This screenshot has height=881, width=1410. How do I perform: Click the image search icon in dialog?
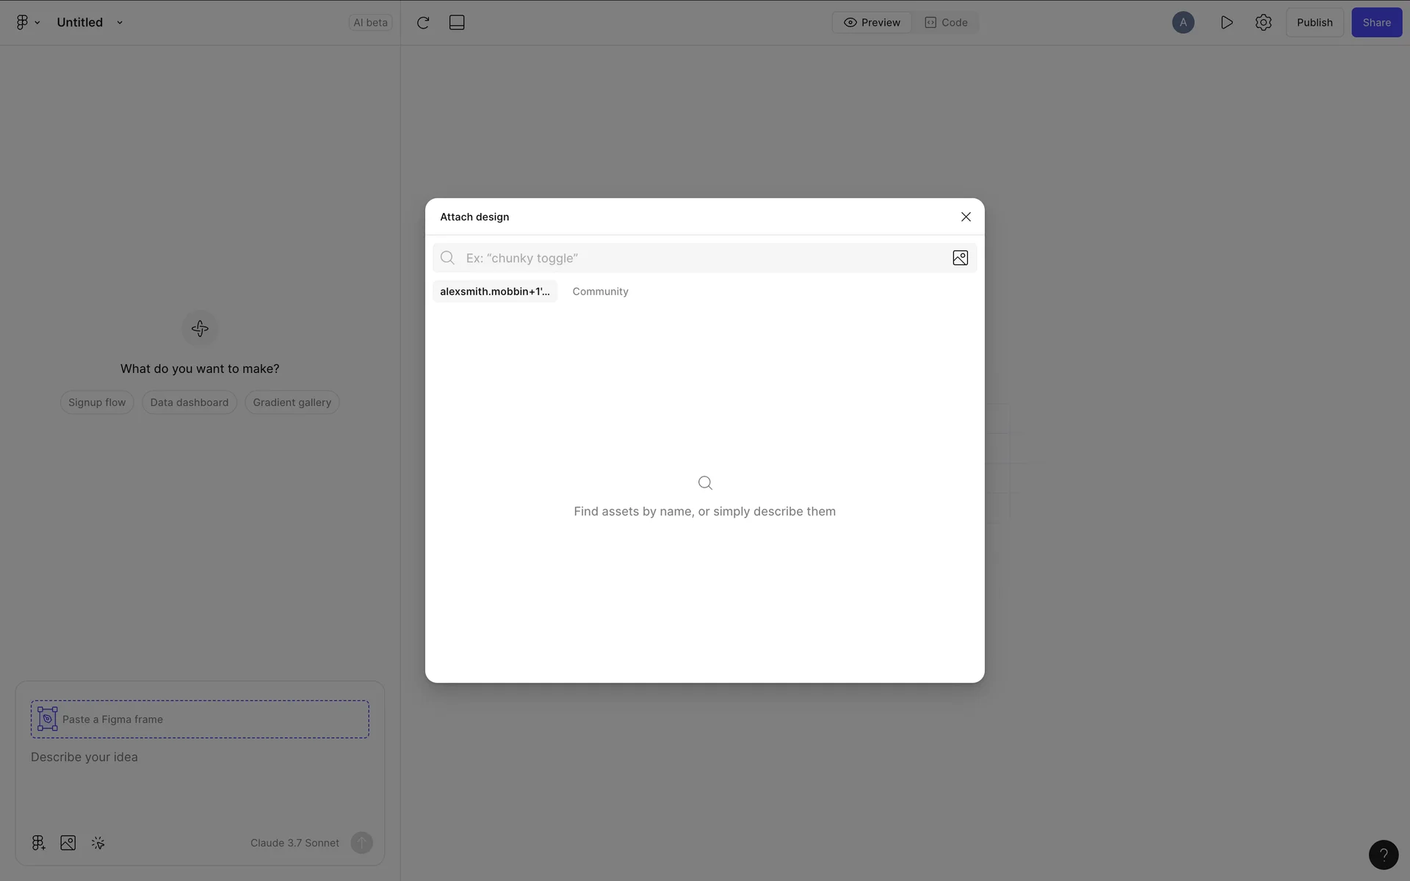pos(960,258)
